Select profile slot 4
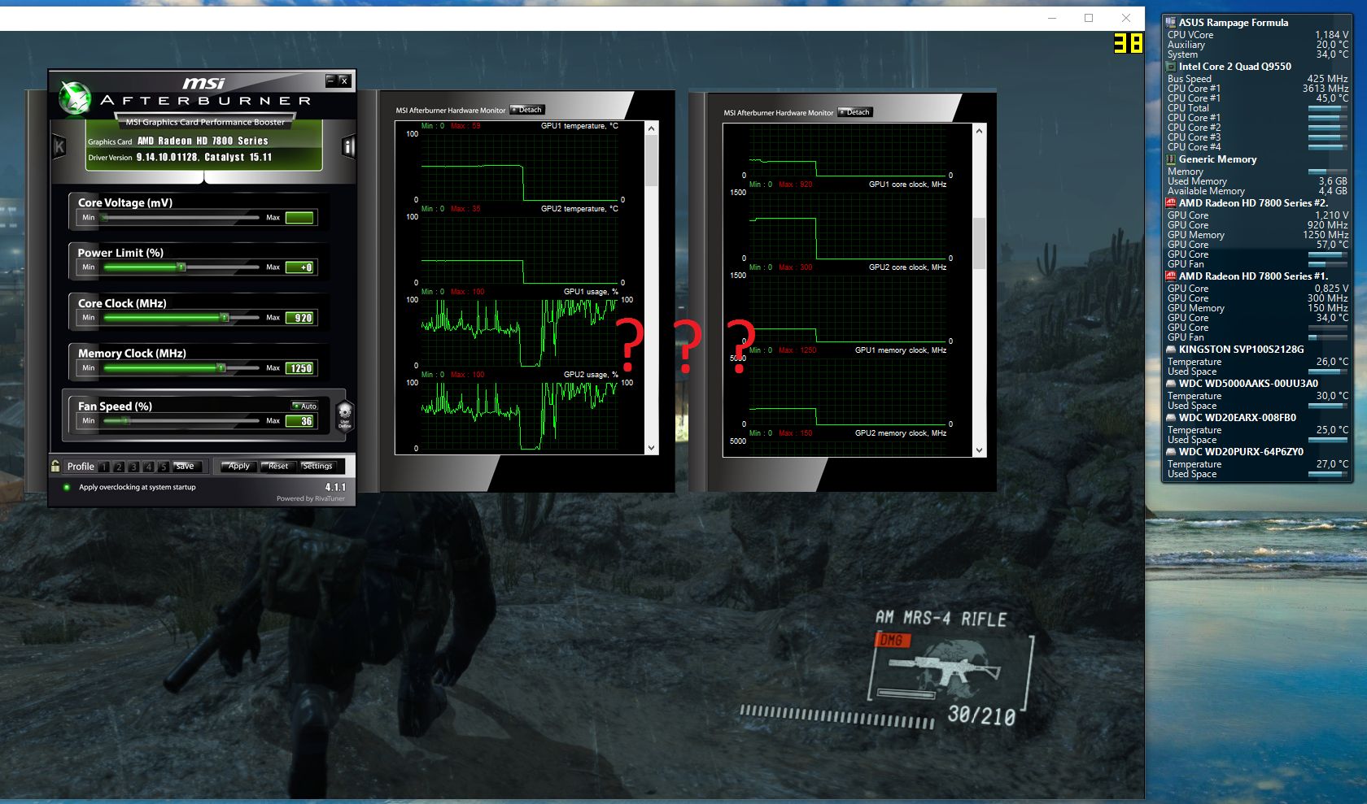 tap(148, 467)
